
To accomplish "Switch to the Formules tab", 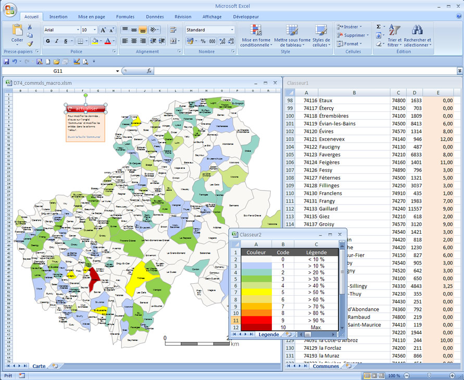I will pyautogui.click(x=125, y=17).
